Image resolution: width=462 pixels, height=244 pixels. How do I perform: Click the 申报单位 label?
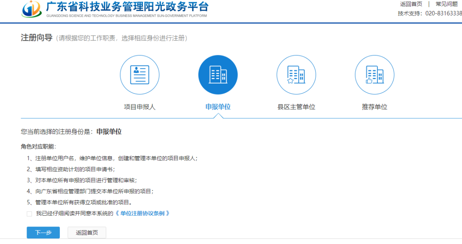click(218, 107)
